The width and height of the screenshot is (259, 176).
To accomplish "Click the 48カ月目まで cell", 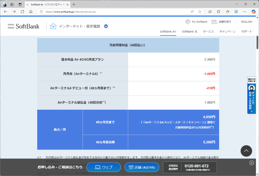I will coord(105,122).
